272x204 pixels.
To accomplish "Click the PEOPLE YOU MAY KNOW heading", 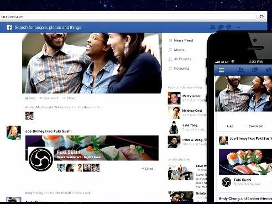I will tap(185, 87).
